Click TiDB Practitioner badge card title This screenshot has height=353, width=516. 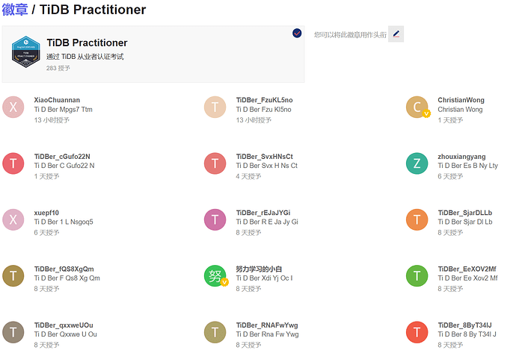pyautogui.click(x=87, y=43)
